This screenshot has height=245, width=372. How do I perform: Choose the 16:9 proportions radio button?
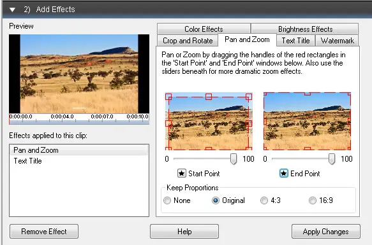pyautogui.click(x=313, y=200)
